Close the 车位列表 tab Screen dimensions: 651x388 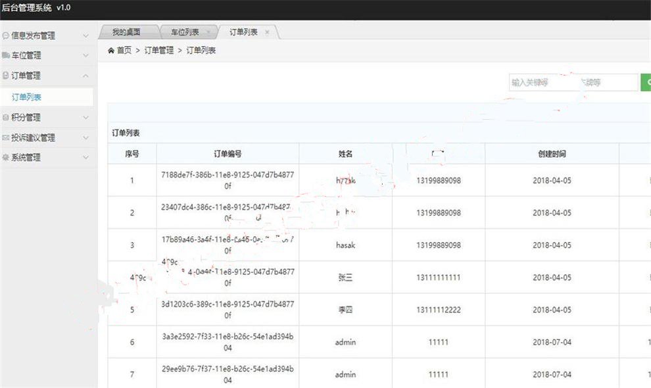[208, 32]
